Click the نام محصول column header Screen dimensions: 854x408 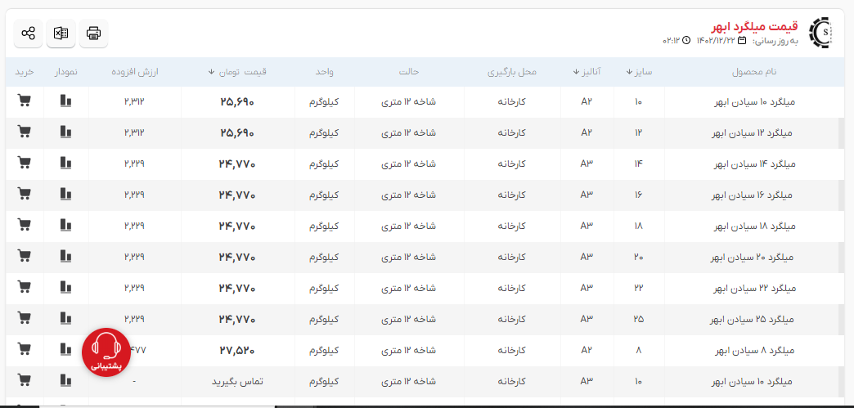[x=753, y=72]
